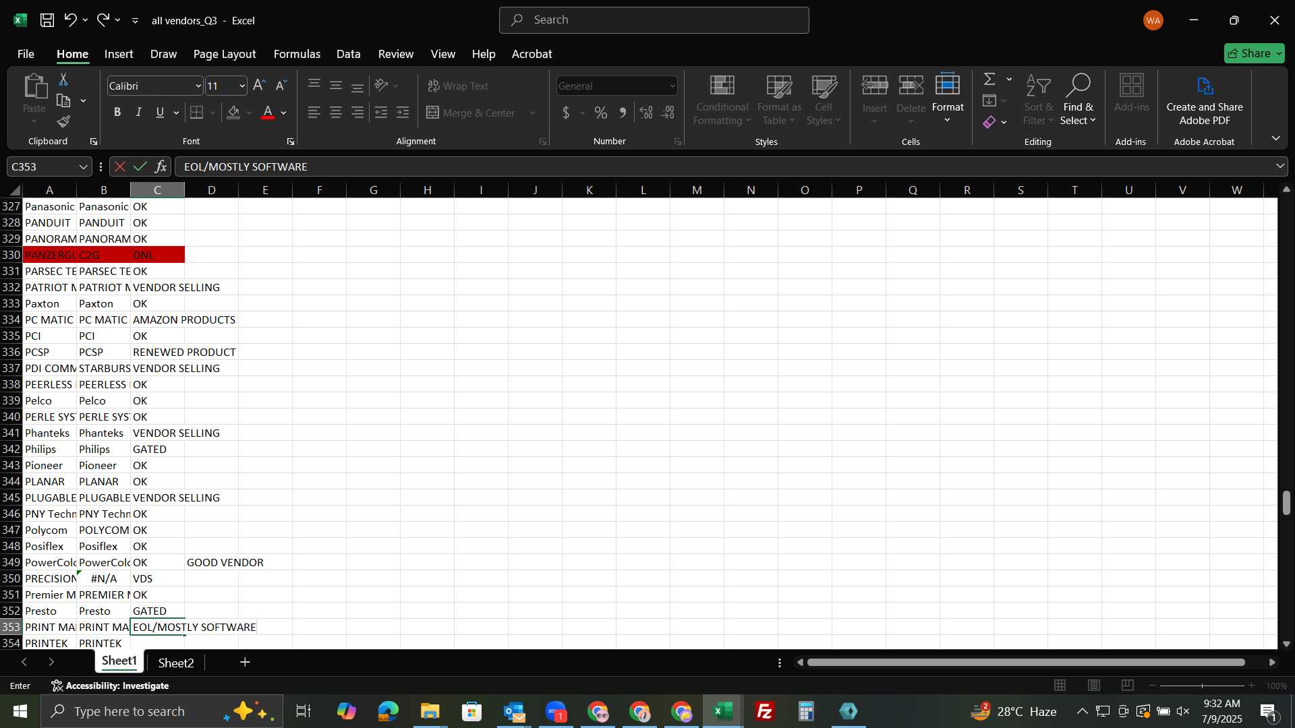Set Align Left on cell
The width and height of the screenshot is (1295, 728).
(314, 113)
